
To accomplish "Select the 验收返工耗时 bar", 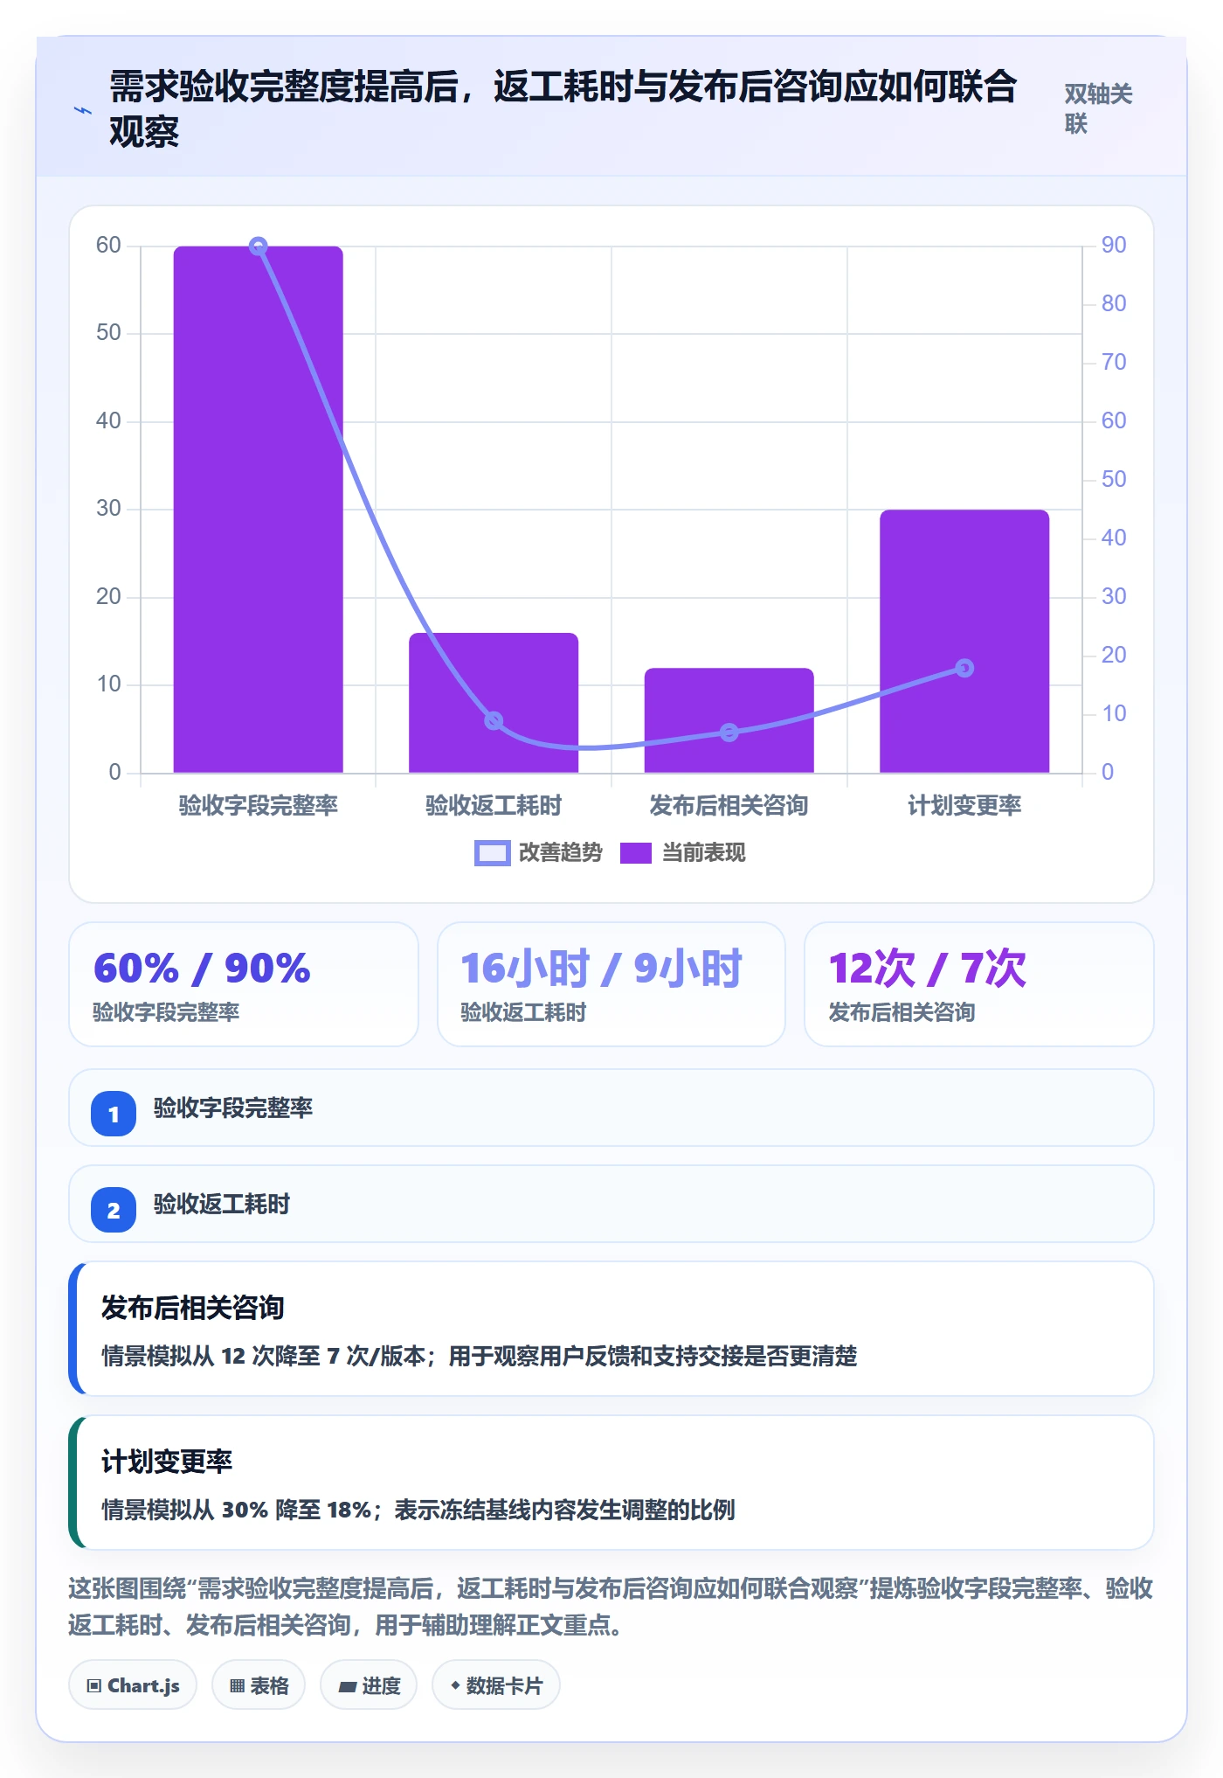I will [494, 703].
